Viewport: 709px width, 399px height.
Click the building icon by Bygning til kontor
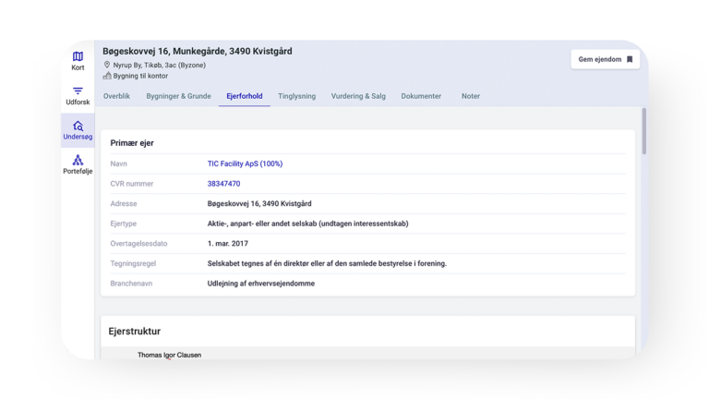pos(107,76)
